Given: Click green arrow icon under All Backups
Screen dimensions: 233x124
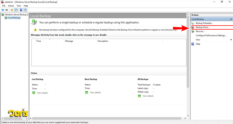Looking at the screenshot, I should pos(139,96).
